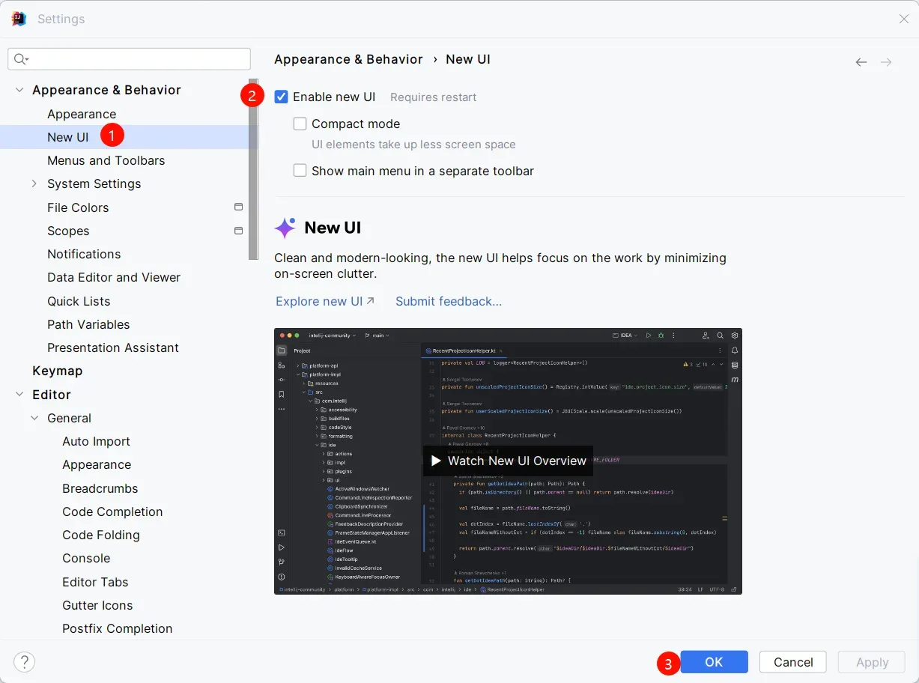Open Keymap settings
This screenshot has height=683, width=919.
58,371
